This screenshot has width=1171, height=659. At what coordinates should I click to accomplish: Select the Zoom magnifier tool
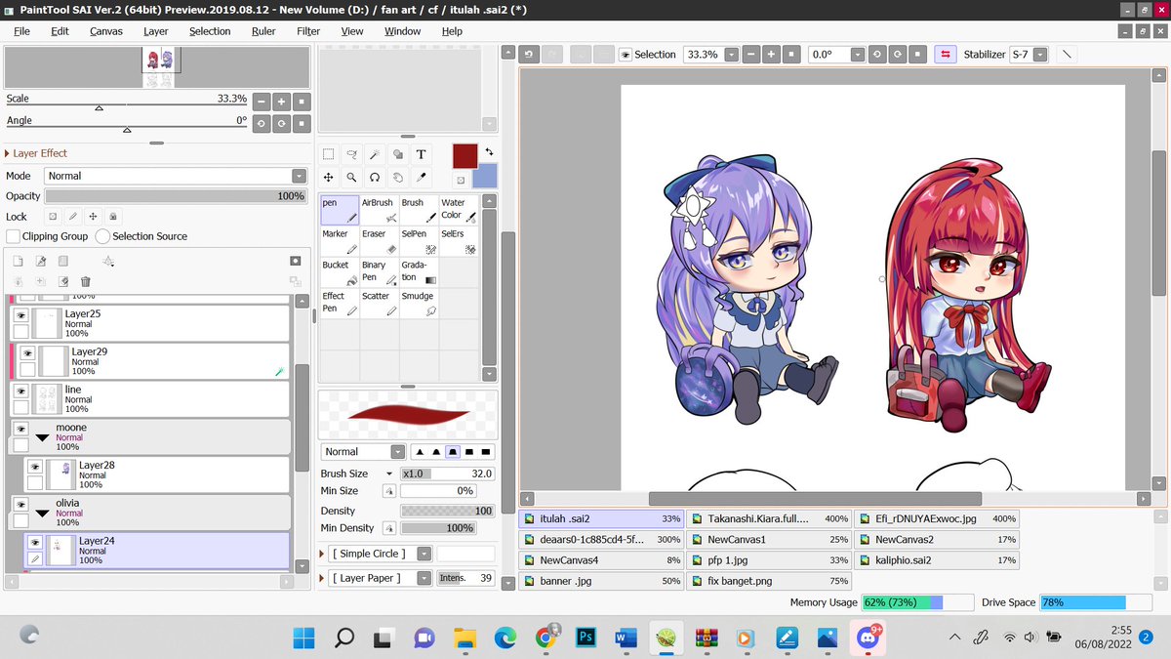tap(352, 178)
